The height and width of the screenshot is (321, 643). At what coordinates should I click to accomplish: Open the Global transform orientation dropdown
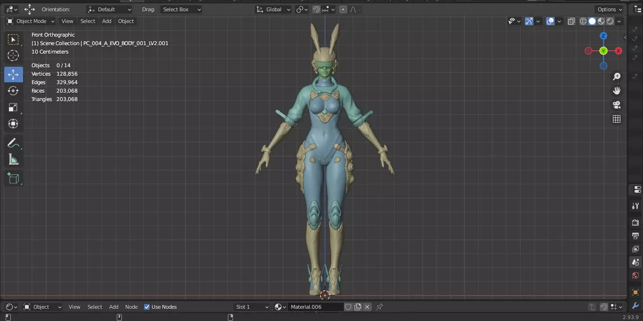[x=273, y=9]
